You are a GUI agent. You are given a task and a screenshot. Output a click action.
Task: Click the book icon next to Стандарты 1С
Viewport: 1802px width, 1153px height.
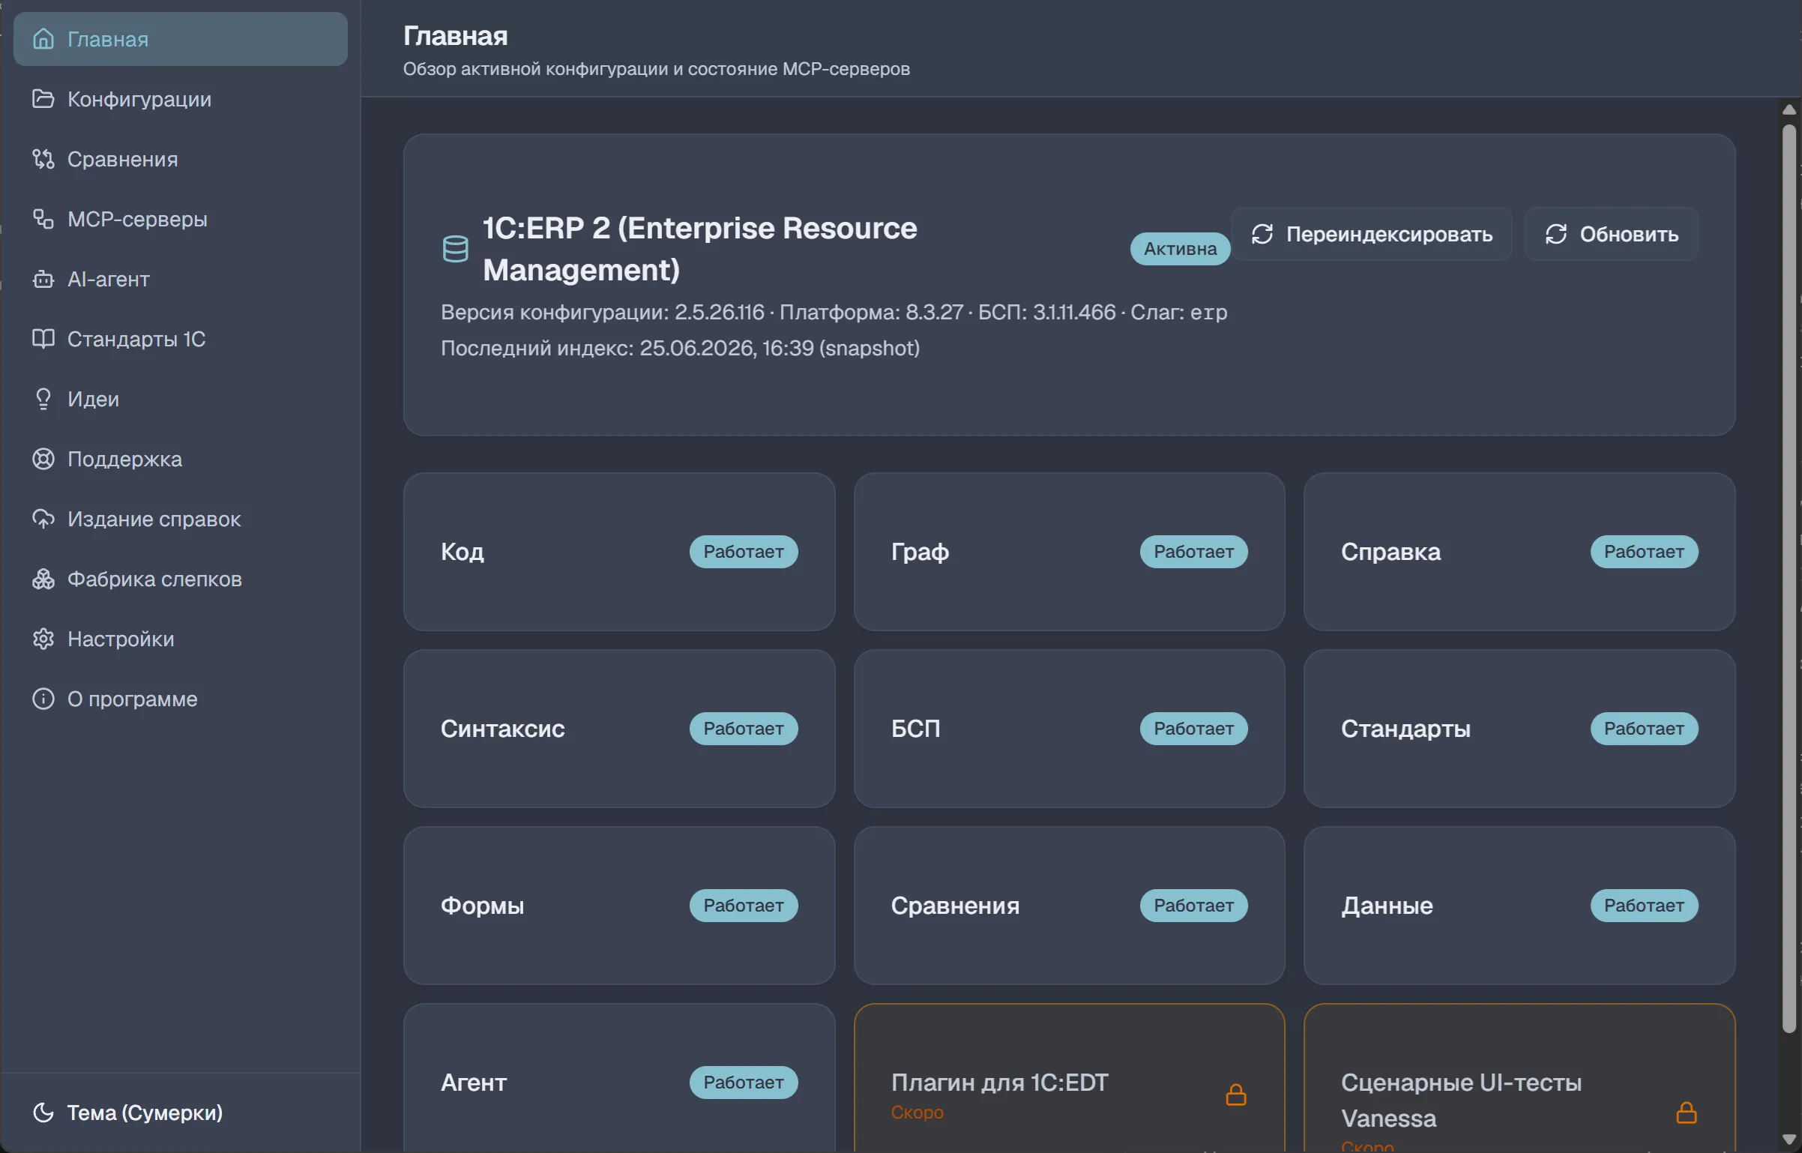(43, 339)
